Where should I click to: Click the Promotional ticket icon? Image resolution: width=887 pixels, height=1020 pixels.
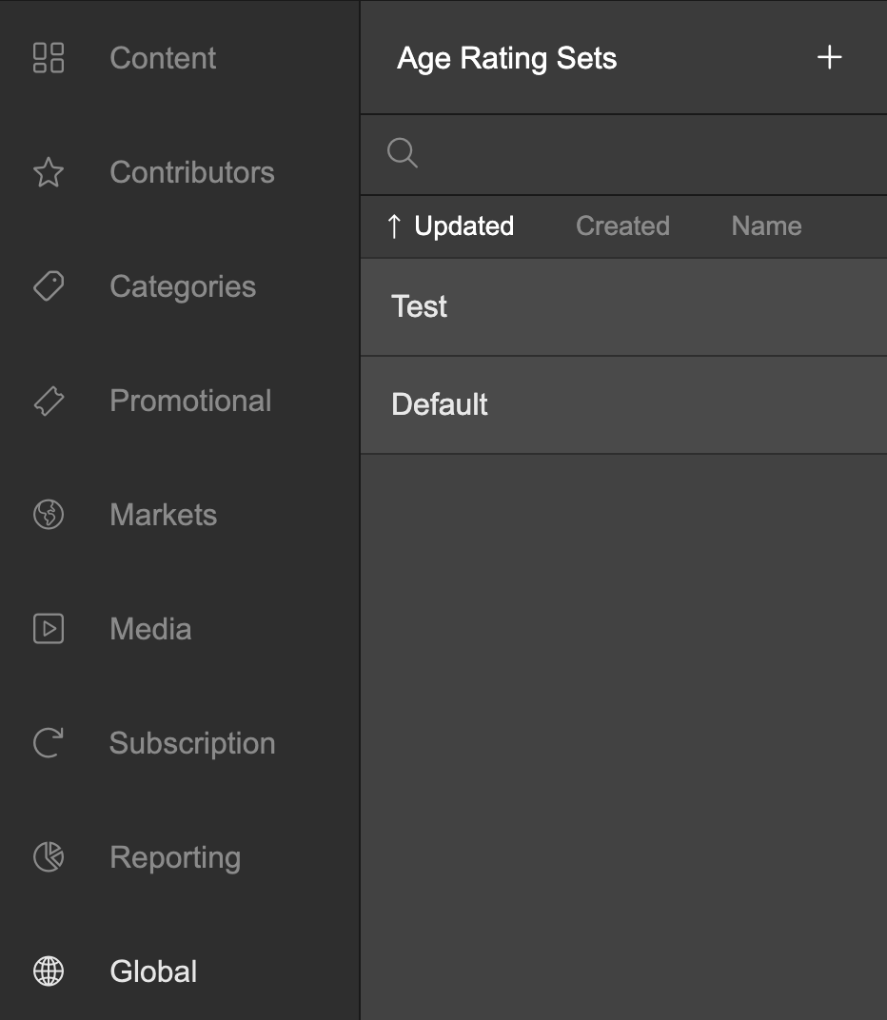point(49,401)
